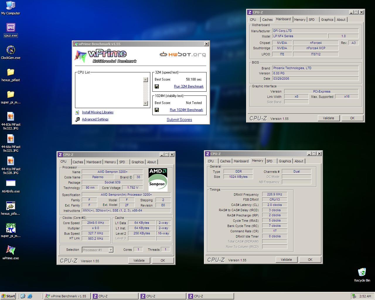Click Submit Scores link in wPrime
Screen dimensions: 375x300
(179, 120)
